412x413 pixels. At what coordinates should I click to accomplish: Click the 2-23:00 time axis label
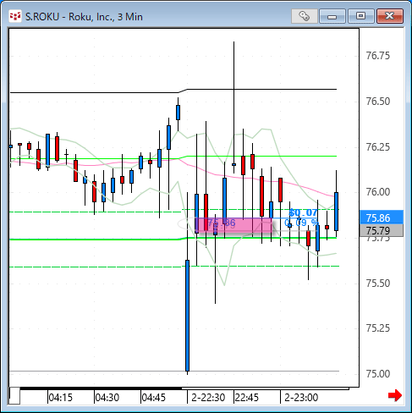click(x=301, y=398)
